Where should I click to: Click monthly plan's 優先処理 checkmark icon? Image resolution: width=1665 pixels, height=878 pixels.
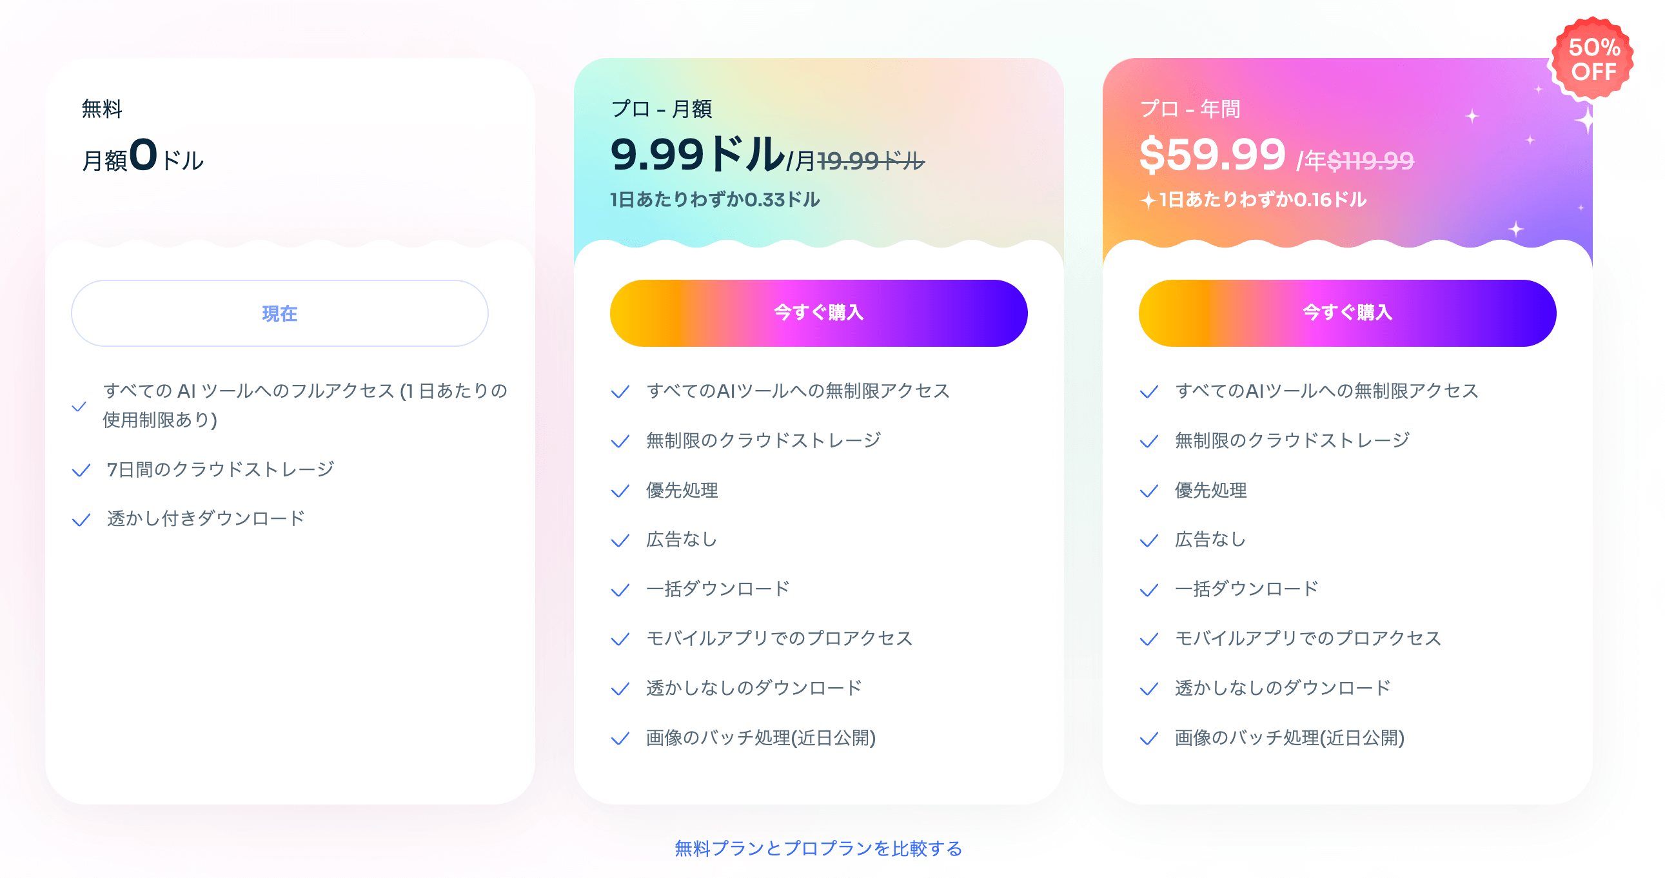(620, 491)
